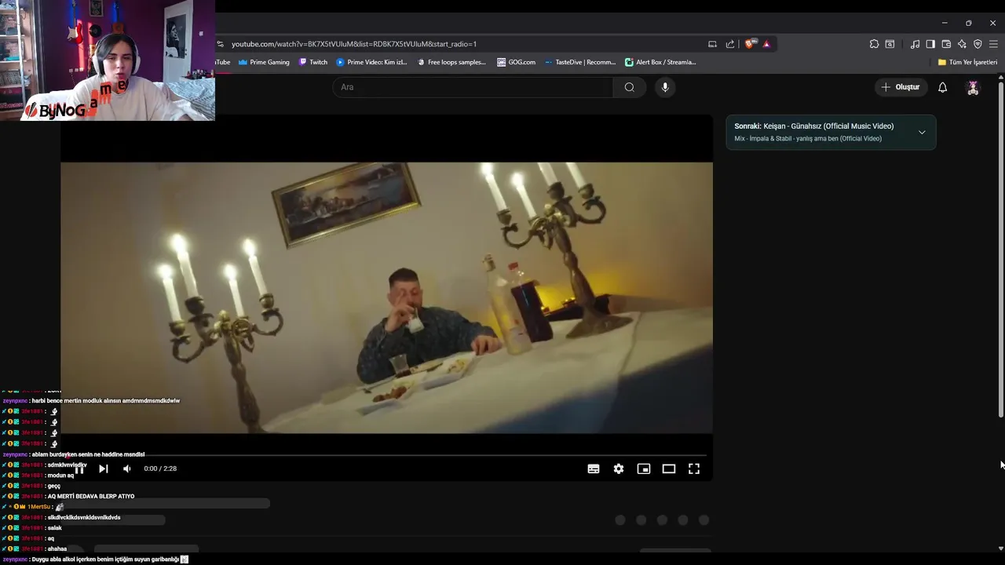Open miniplayer for the video
1005x565 pixels.
click(644, 468)
